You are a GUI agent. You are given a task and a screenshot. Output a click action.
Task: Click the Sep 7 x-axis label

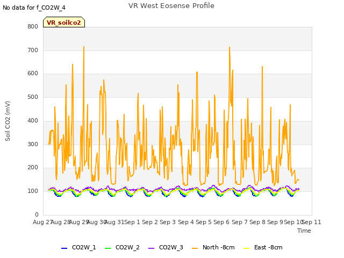coord(240,222)
